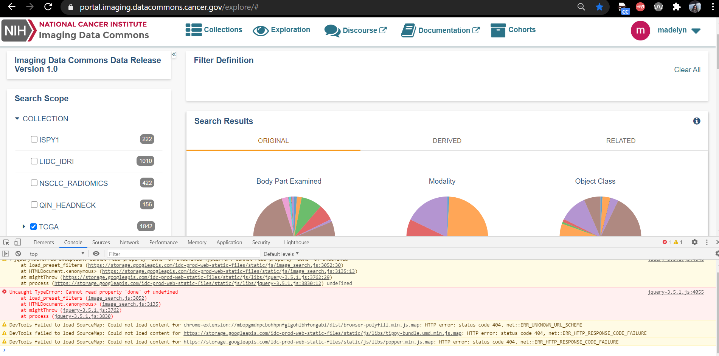Open DevTools settings via the gear icon
Screen dimensions: 719x356
[695, 242]
